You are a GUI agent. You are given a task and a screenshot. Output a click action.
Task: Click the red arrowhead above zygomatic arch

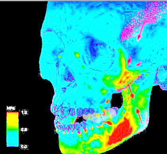[138, 64]
